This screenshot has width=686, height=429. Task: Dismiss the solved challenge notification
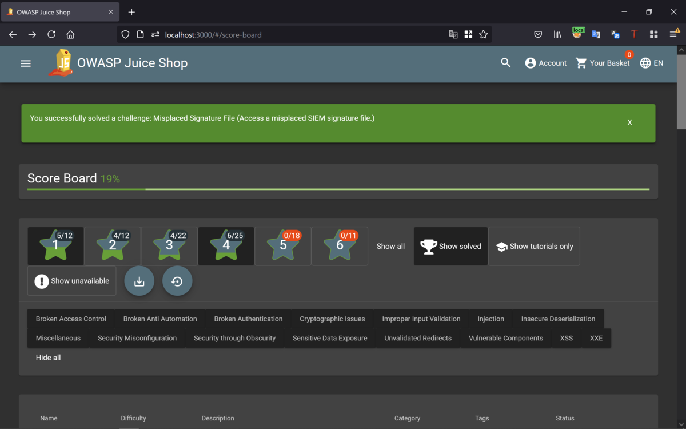pos(629,122)
